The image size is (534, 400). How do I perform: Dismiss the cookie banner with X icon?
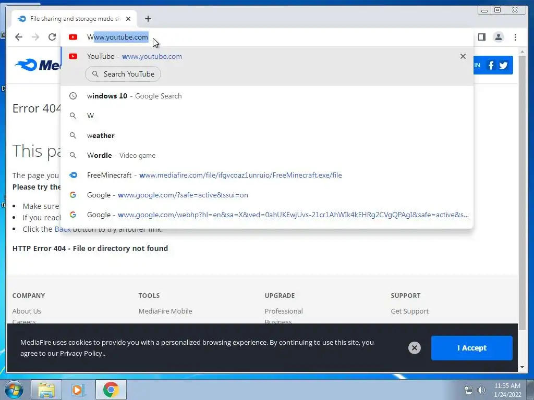coord(415,348)
